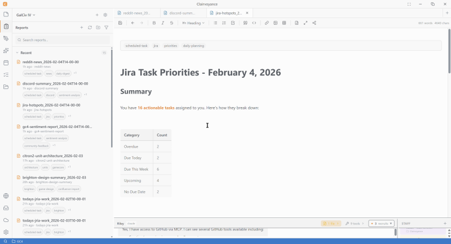Click the share icon in the toolbar
The height and width of the screenshot is (244, 451).
click(314, 23)
